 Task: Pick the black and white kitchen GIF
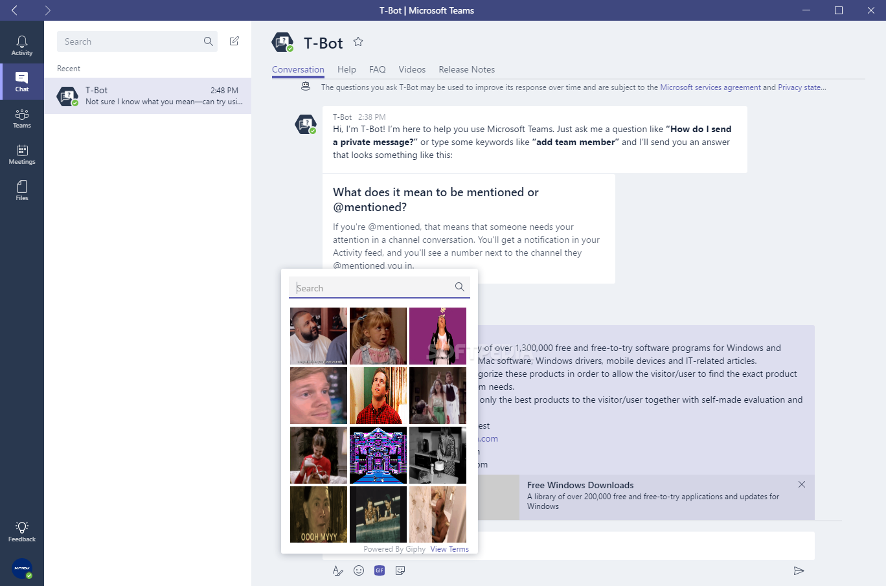coord(438,455)
